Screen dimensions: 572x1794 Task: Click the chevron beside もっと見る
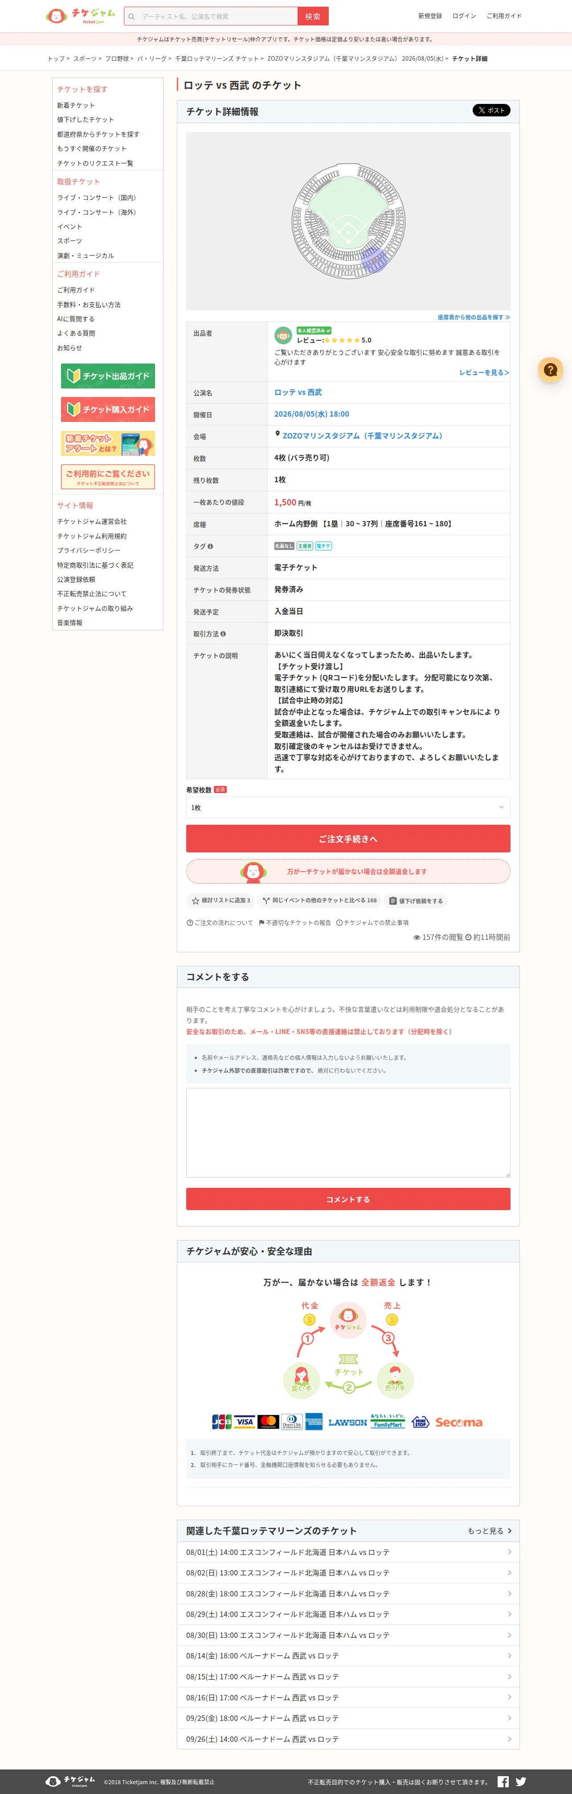coord(509,1531)
